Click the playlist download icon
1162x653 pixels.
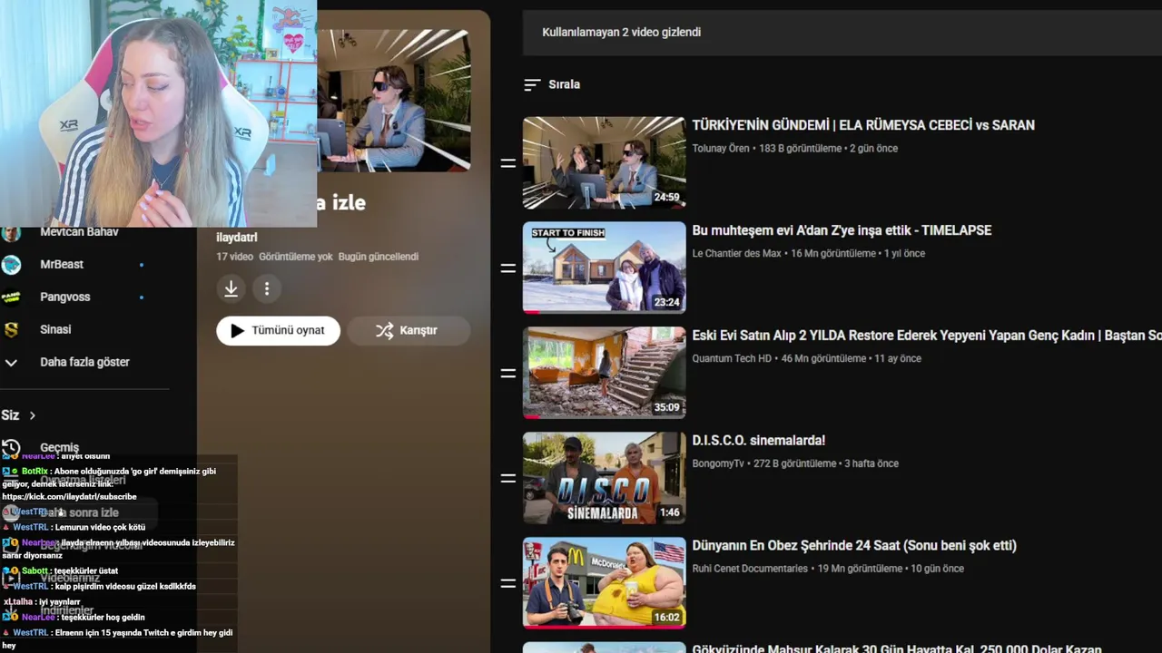click(231, 288)
